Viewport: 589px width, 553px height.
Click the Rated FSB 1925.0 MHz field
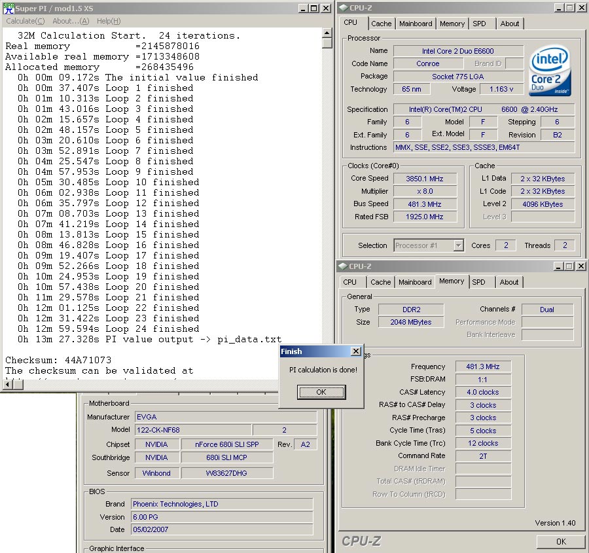click(425, 217)
